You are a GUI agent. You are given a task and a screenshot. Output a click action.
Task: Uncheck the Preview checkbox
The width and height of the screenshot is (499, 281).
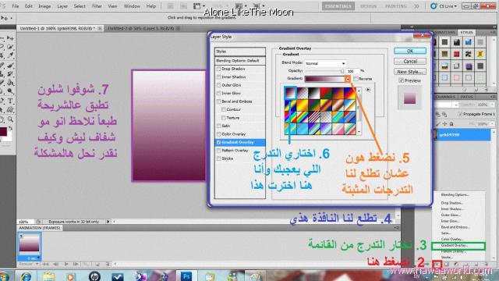[x=402, y=80]
